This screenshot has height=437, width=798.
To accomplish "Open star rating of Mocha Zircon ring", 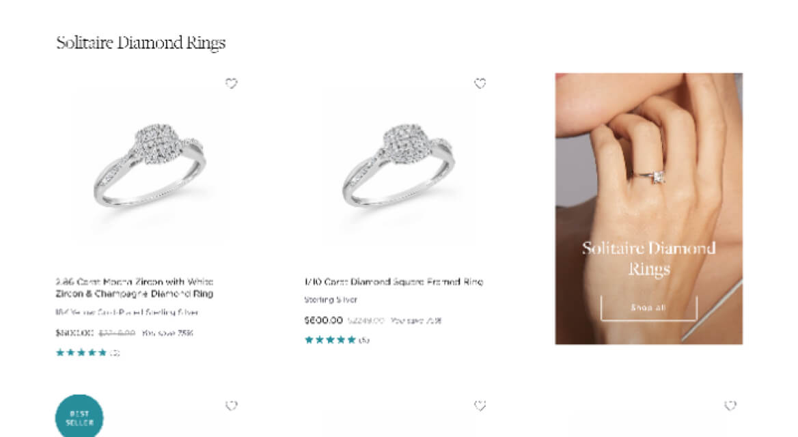I will point(81,352).
